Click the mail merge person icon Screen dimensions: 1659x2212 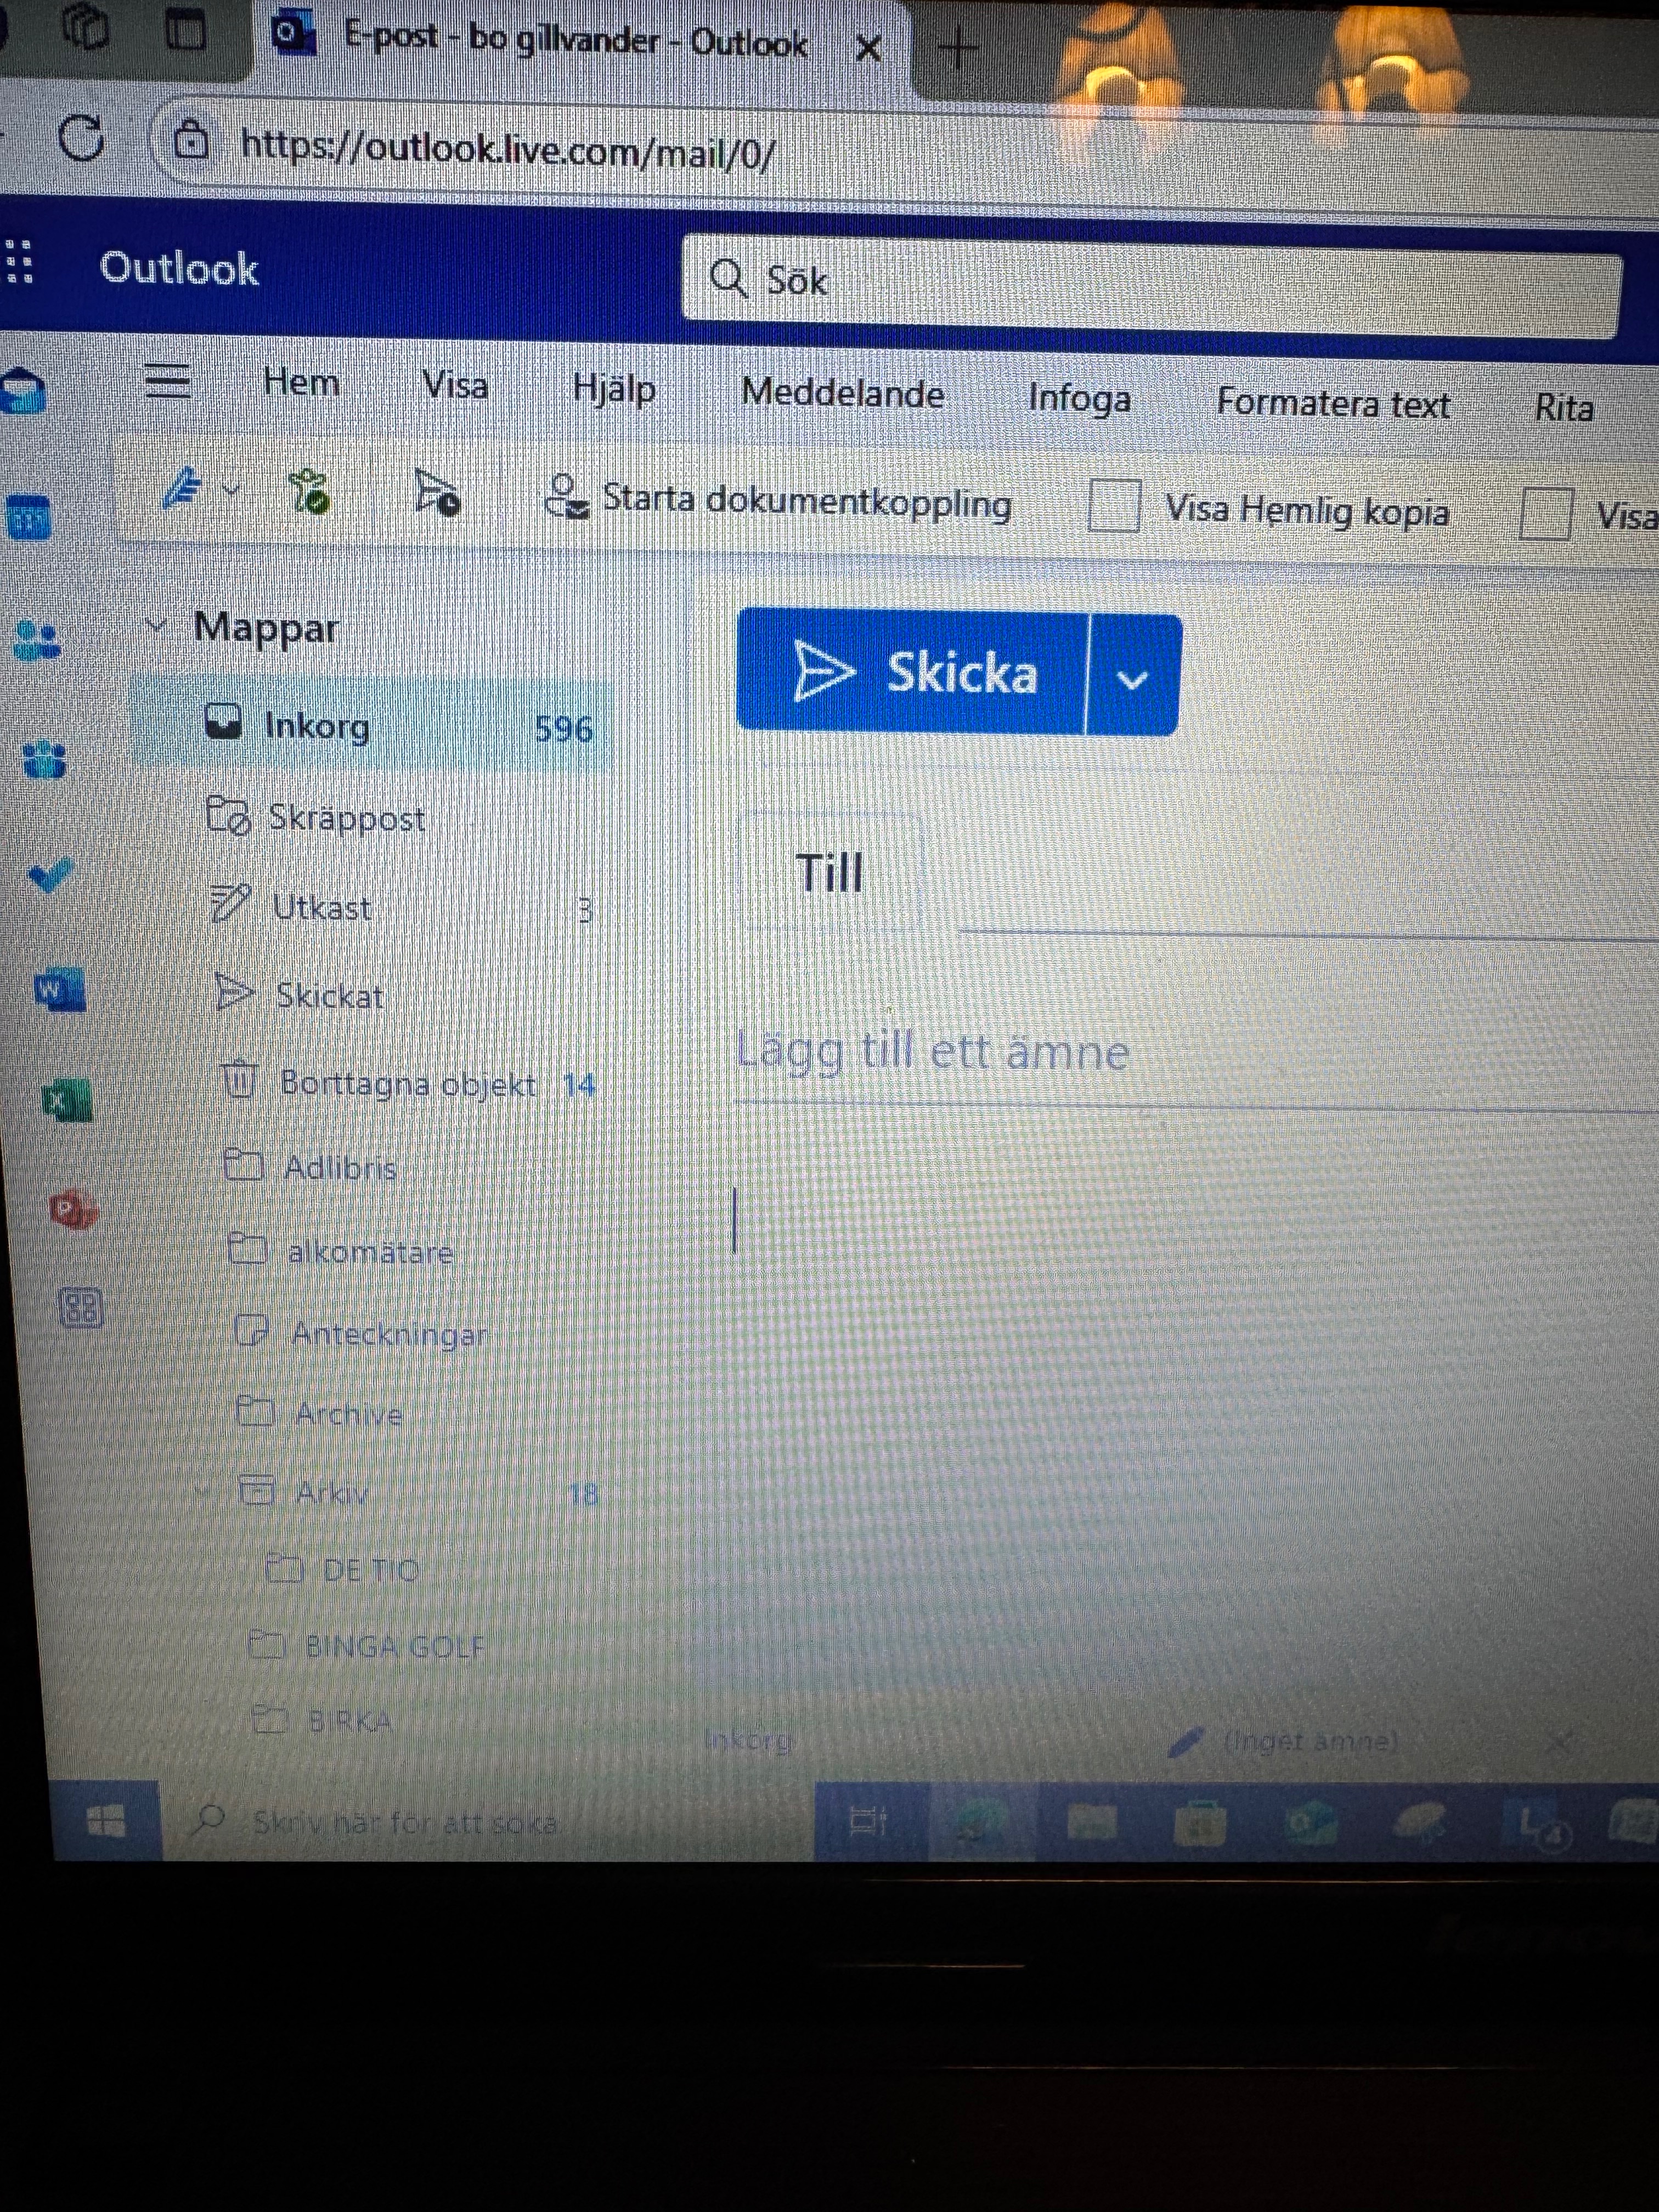tap(566, 496)
